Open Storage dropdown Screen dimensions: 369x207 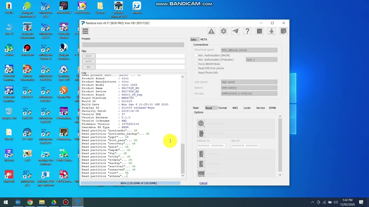point(249,93)
